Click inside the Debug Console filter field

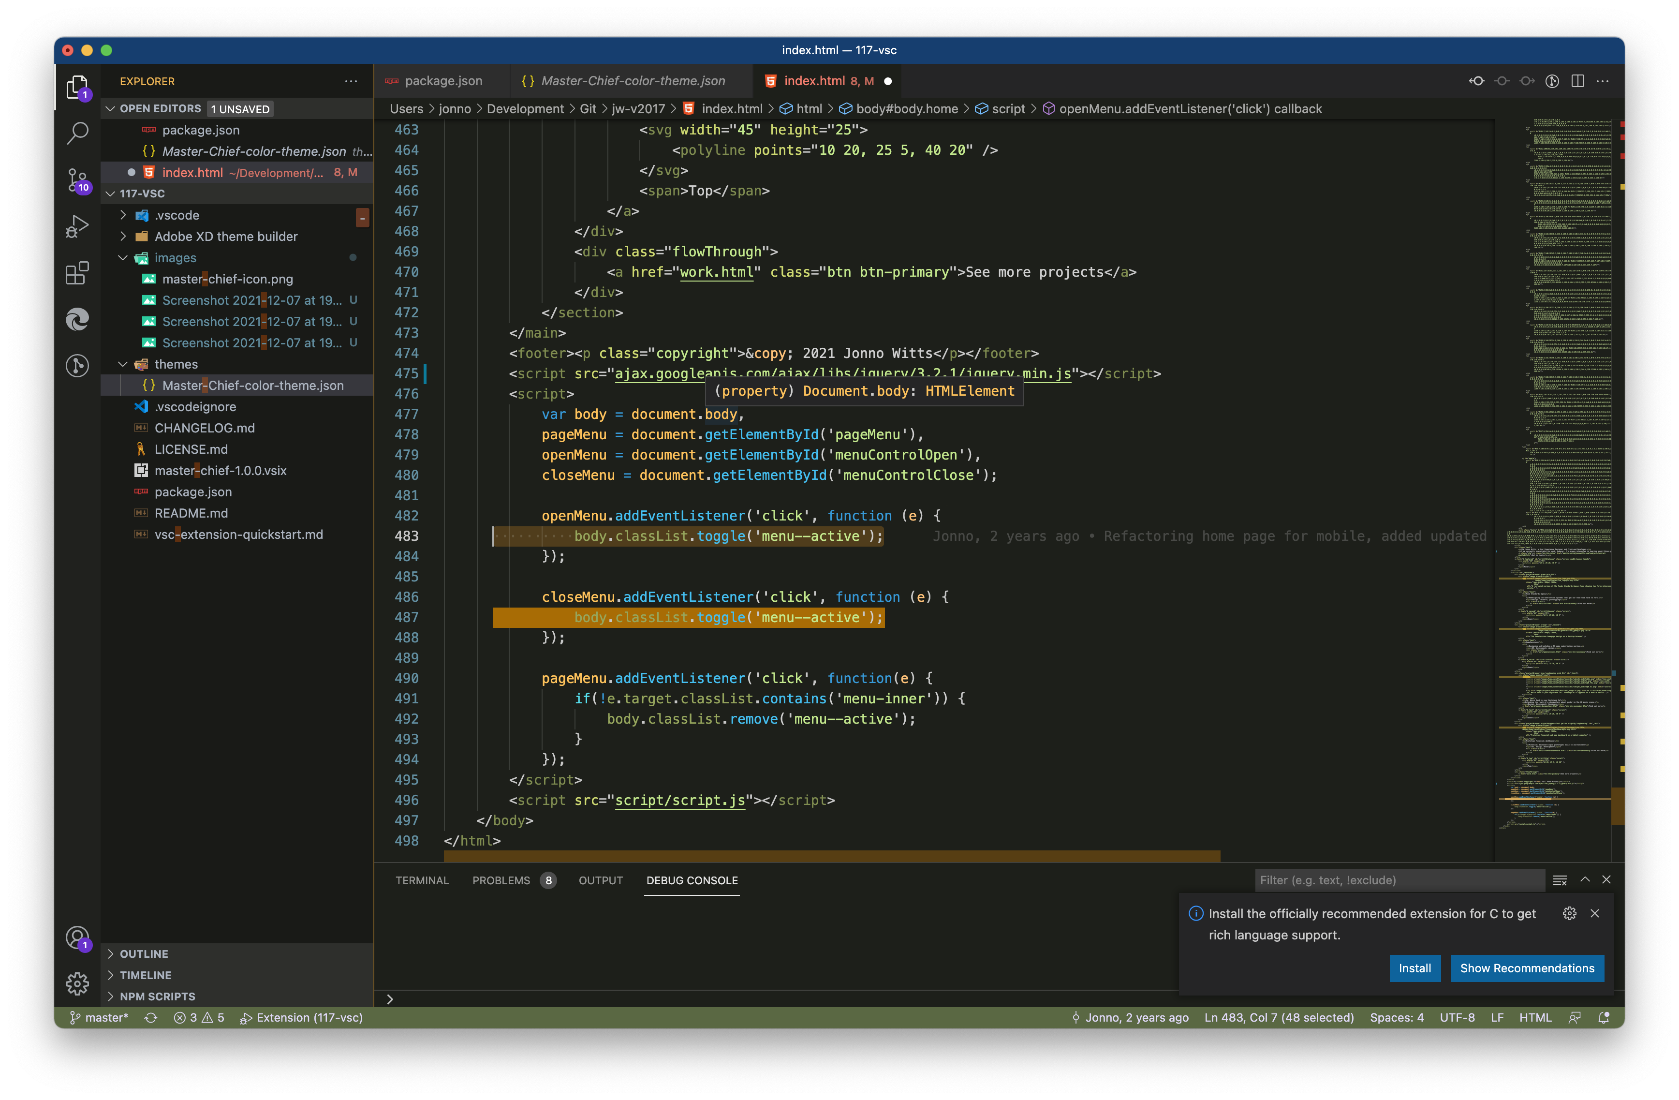coord(1397,880)
